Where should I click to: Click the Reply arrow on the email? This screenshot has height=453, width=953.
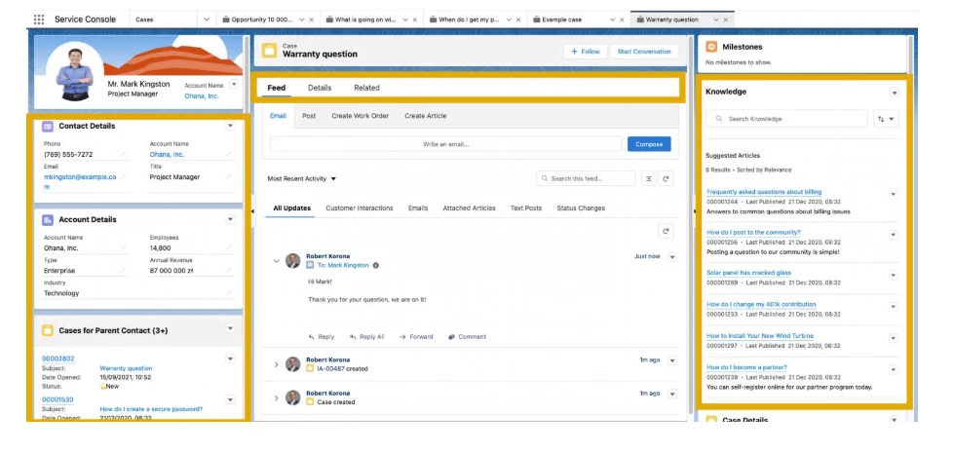coord(322,337)
